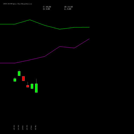134x134 pixels.
Task: Click the open value 'O: 8.00'
Action: pos(46,9)
